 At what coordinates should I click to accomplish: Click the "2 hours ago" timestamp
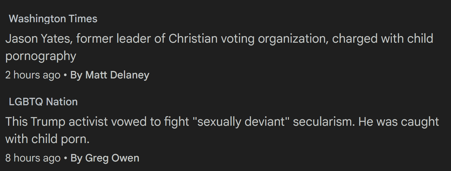(33, 75)
